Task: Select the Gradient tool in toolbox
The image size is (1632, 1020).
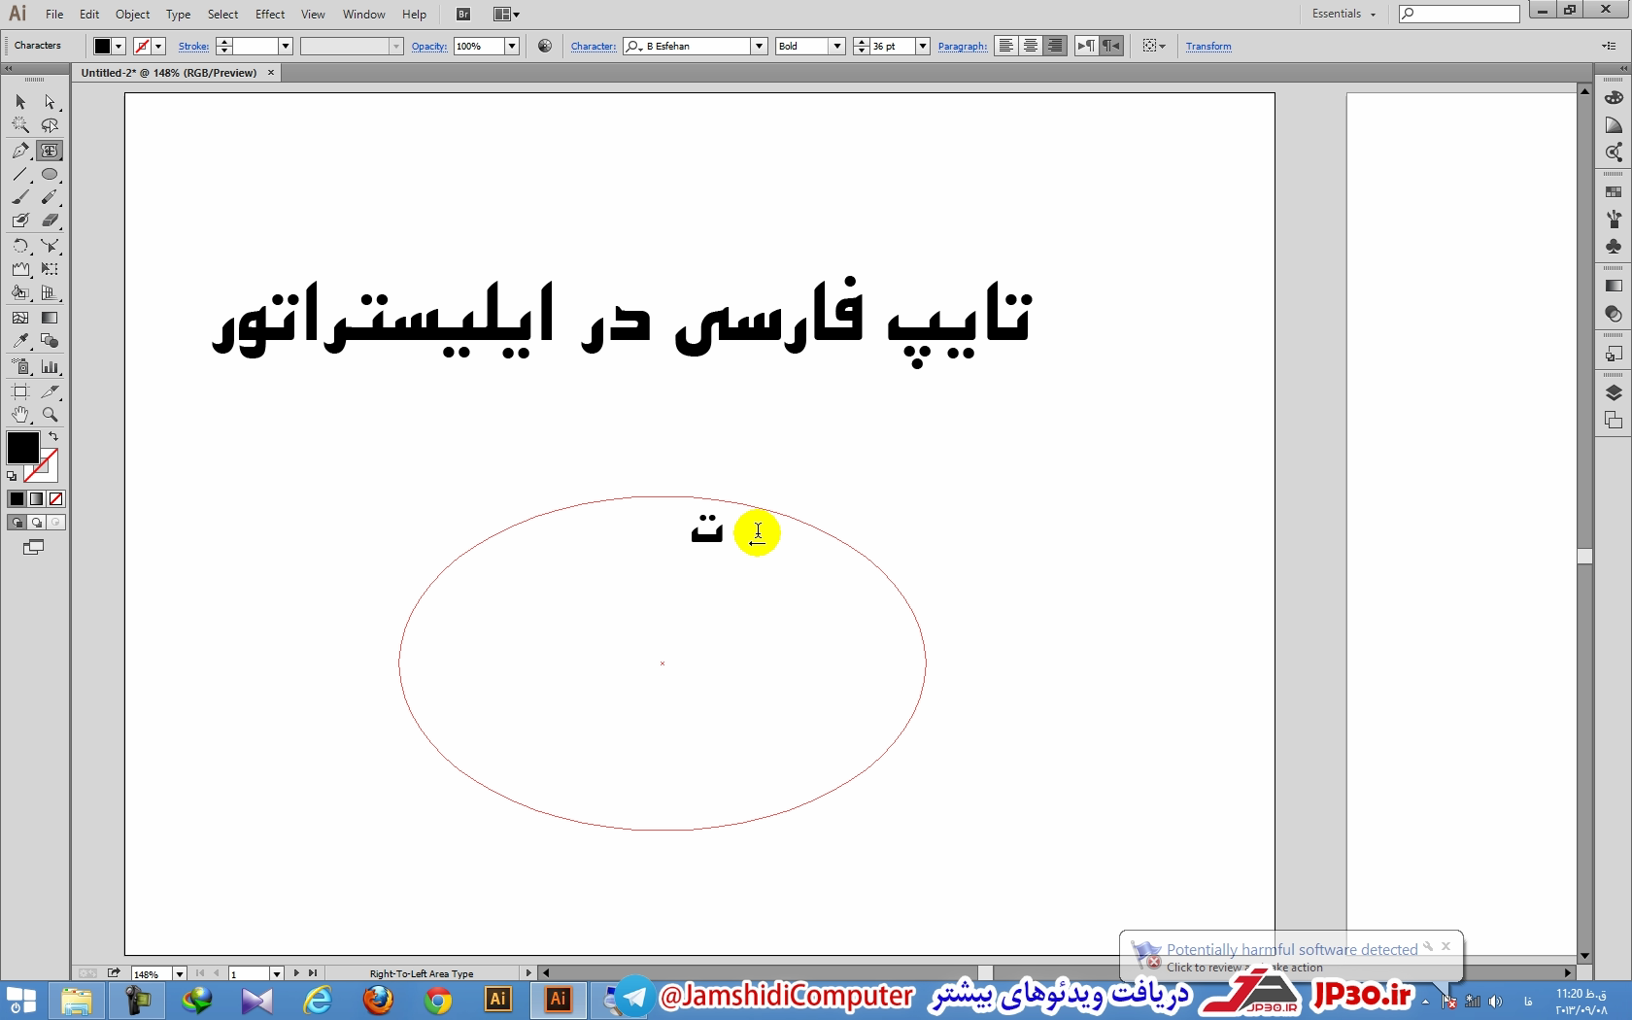Action: click(x=50, y=318)
